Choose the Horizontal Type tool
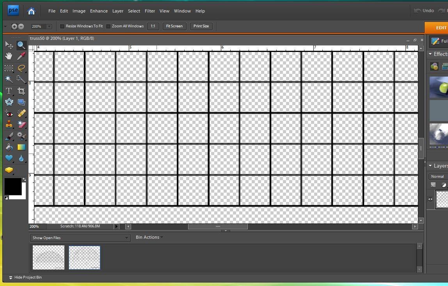The height and width of the screenshot is (286, 448). [x=9, y=91]
